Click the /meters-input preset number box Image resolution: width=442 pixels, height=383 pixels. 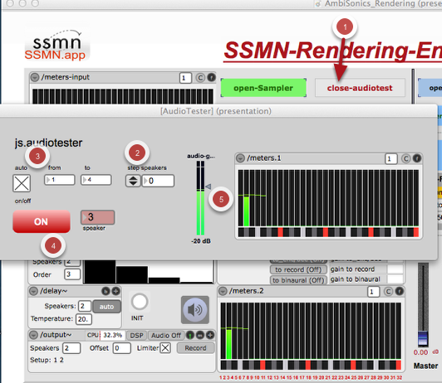coord(185,78)
